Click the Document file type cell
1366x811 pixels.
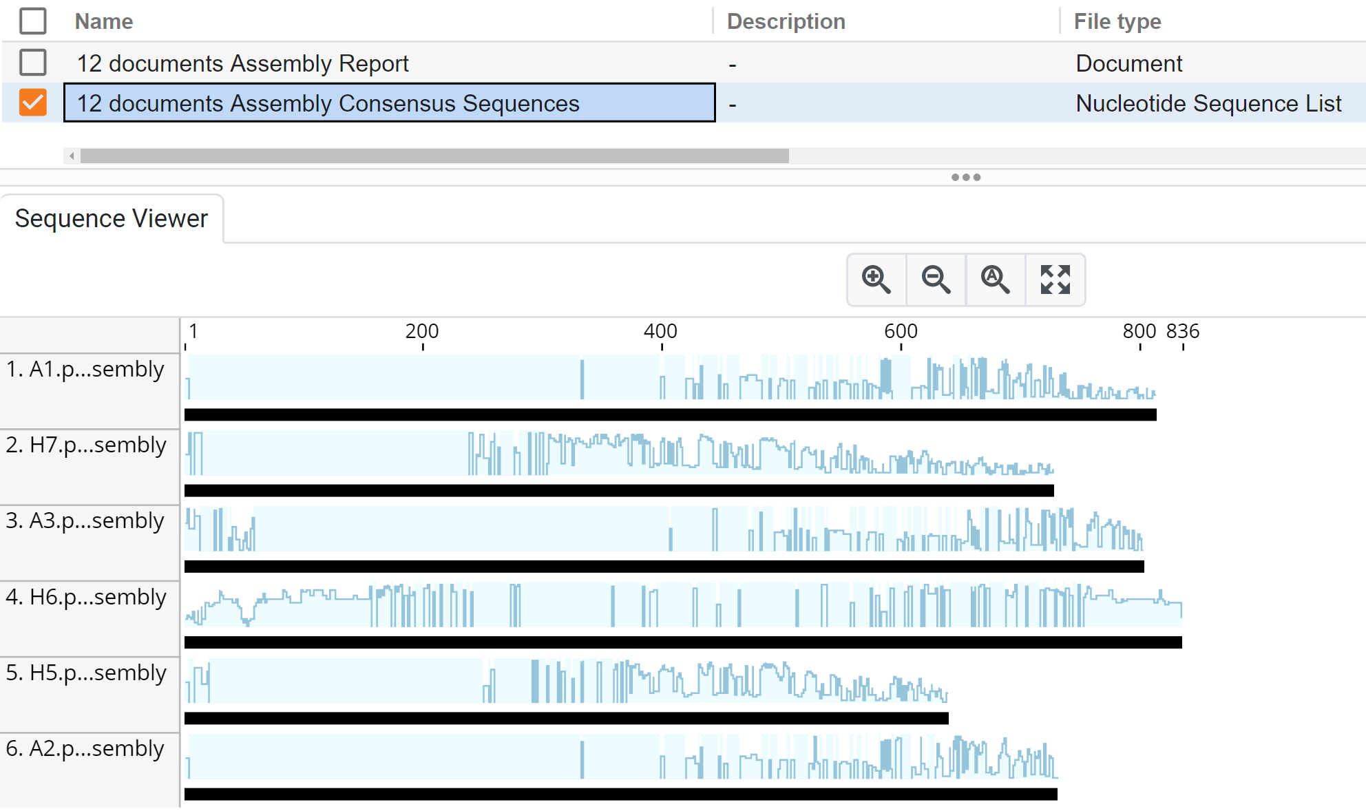click(1129, 63)
